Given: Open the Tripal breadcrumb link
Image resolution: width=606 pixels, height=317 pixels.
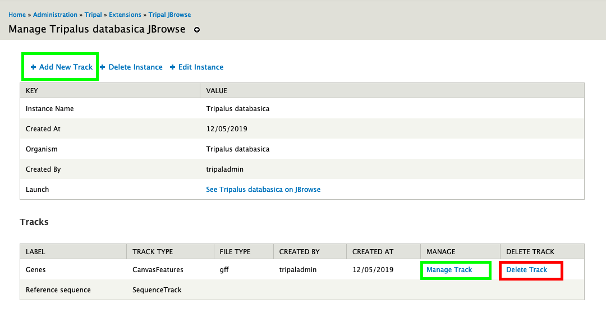Looking at the screenshot, I should [x=93, y=15].
